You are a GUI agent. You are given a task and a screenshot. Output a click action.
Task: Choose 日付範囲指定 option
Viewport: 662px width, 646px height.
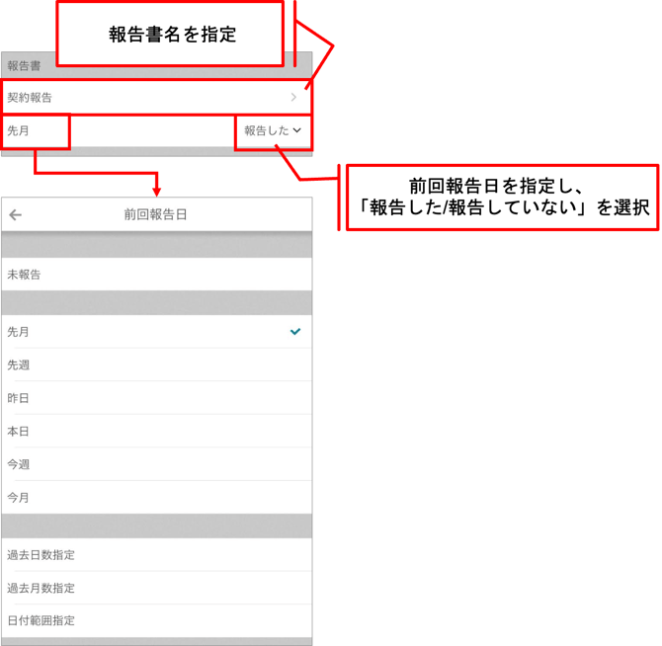pyautogui.click(x=41, y=620)
